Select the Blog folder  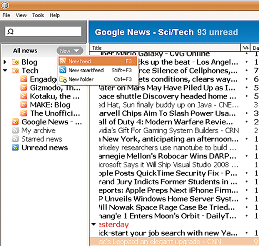pos(29,62)
